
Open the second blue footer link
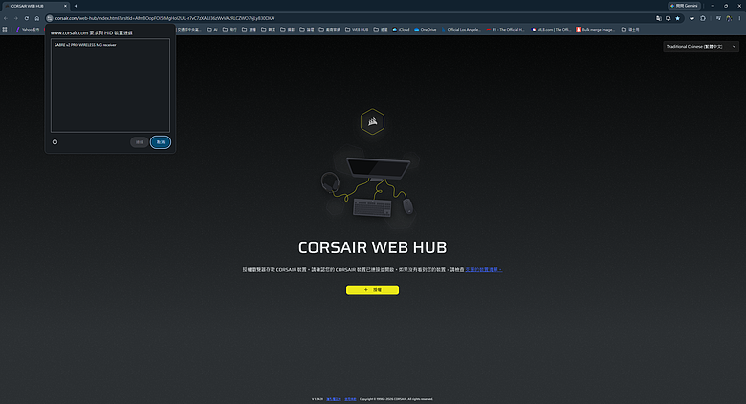click(x=350, y=399)
